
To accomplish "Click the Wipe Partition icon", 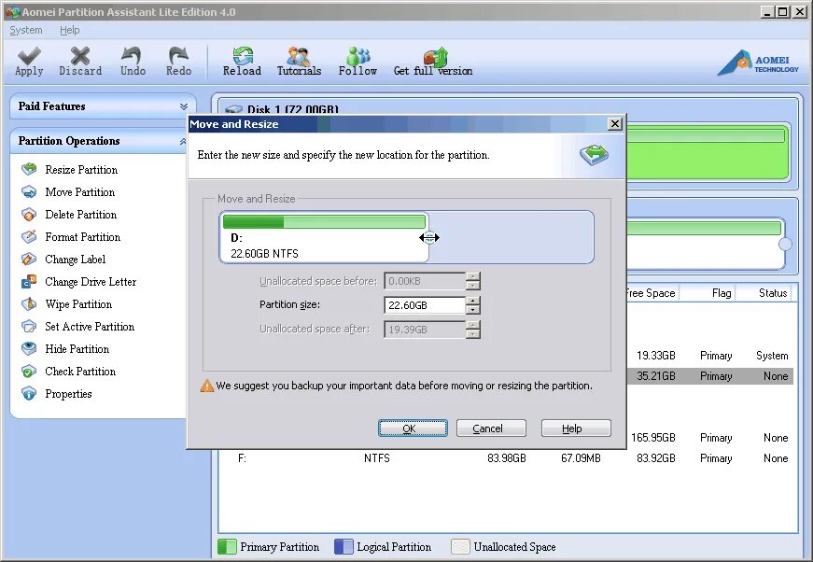I will point(29,303).
